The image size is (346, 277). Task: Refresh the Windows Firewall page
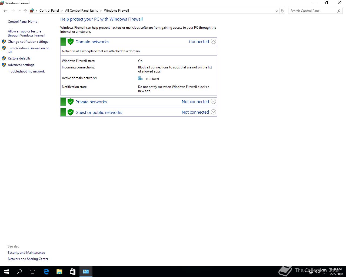coord(282,11)
